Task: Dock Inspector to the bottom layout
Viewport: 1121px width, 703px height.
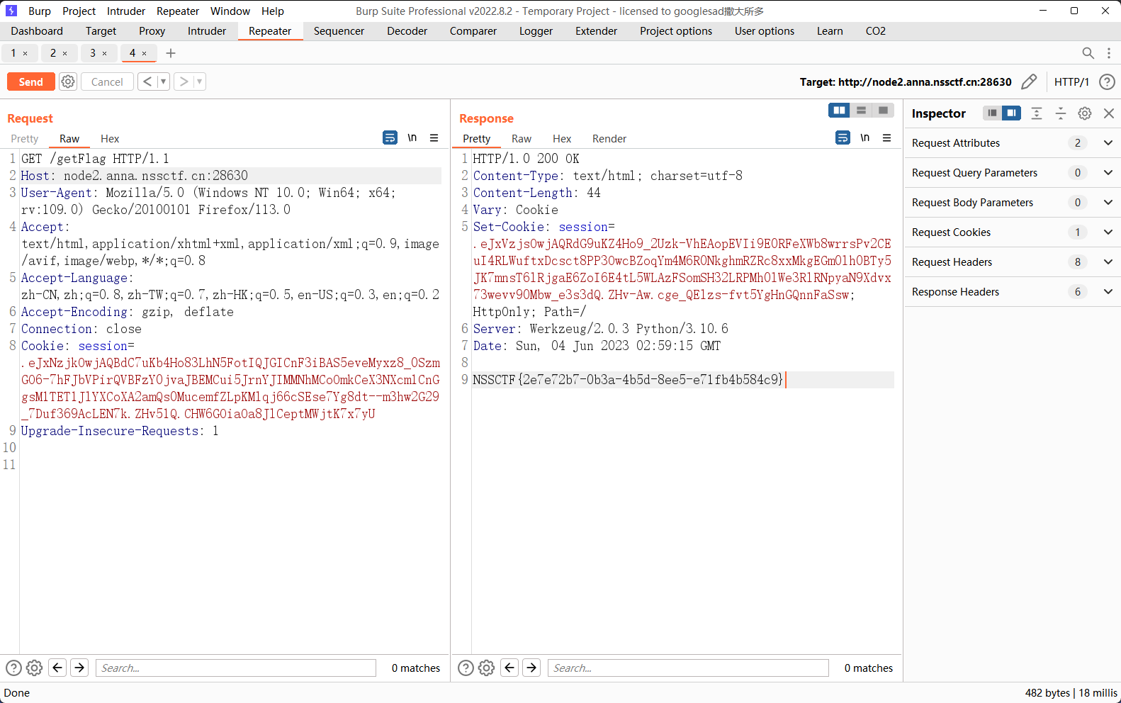Action: point(992,113)
